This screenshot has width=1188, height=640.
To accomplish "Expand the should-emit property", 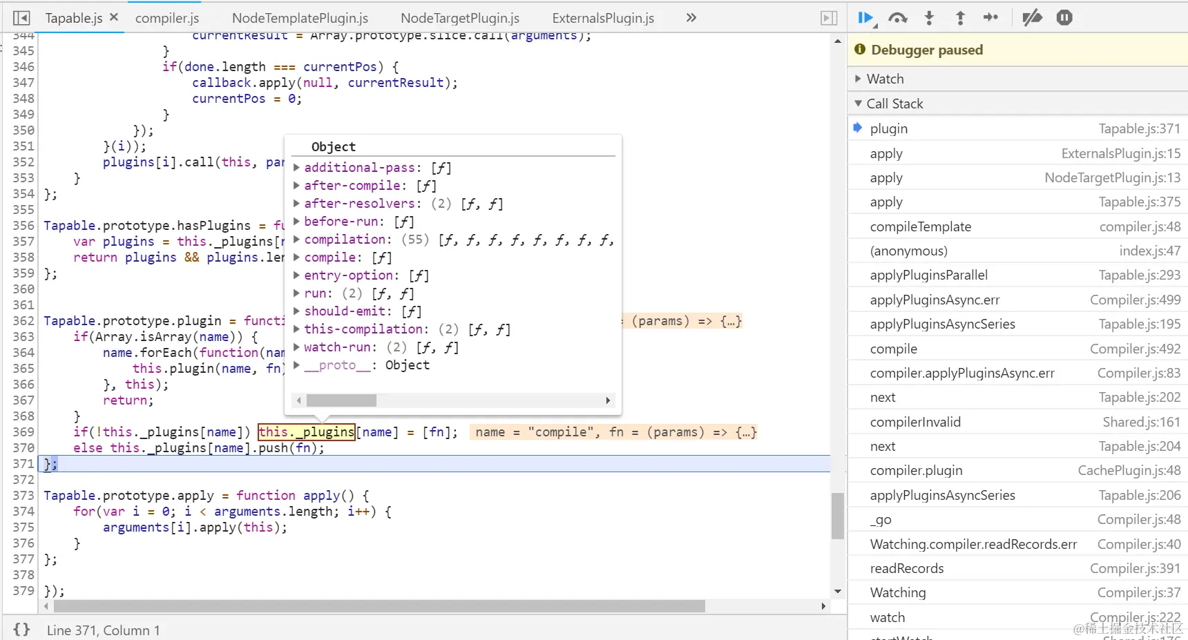I will click(296, 311).
